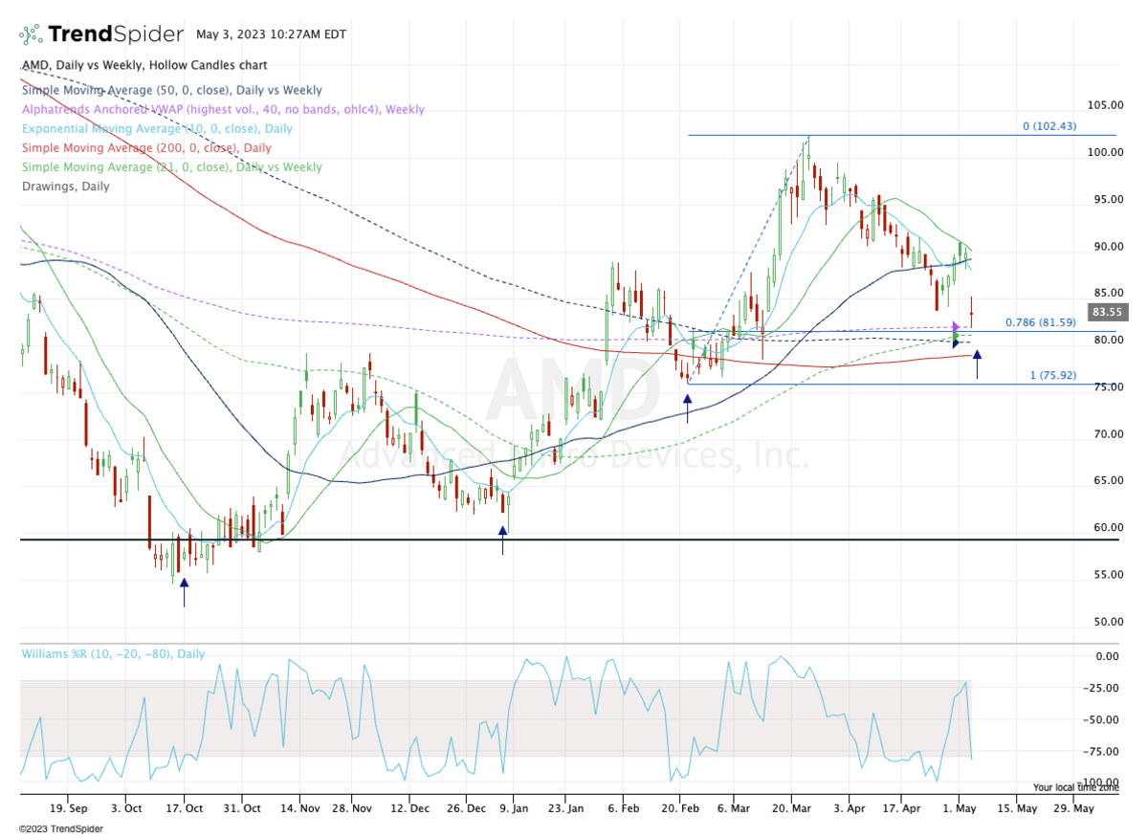This screenshot has width=1148, height=838.
Task: Select the Simple Moving Average (200) Daily legend
Action: tap(146, 148)
